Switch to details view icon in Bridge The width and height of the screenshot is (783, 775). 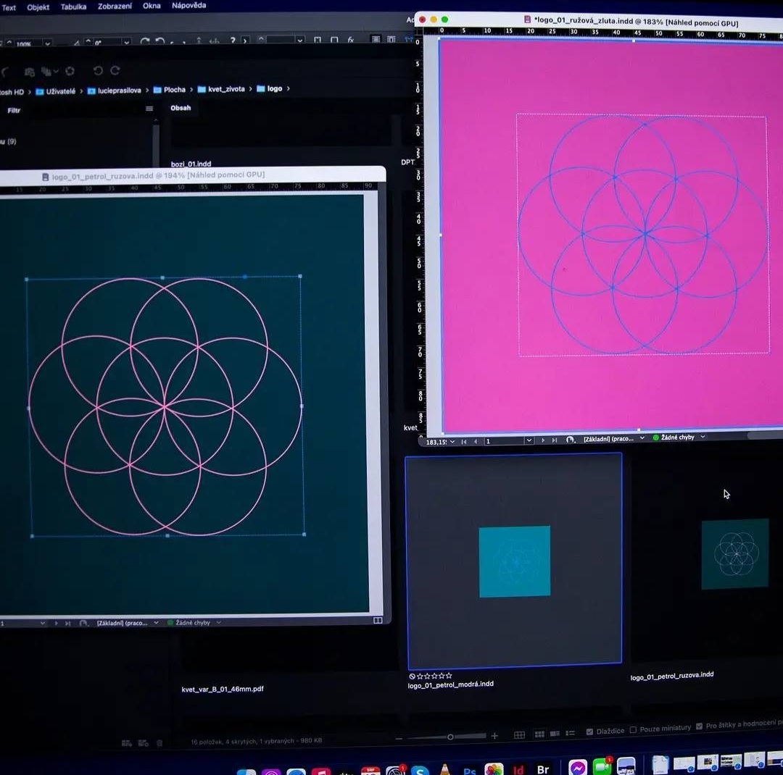(x=555, y=734)
